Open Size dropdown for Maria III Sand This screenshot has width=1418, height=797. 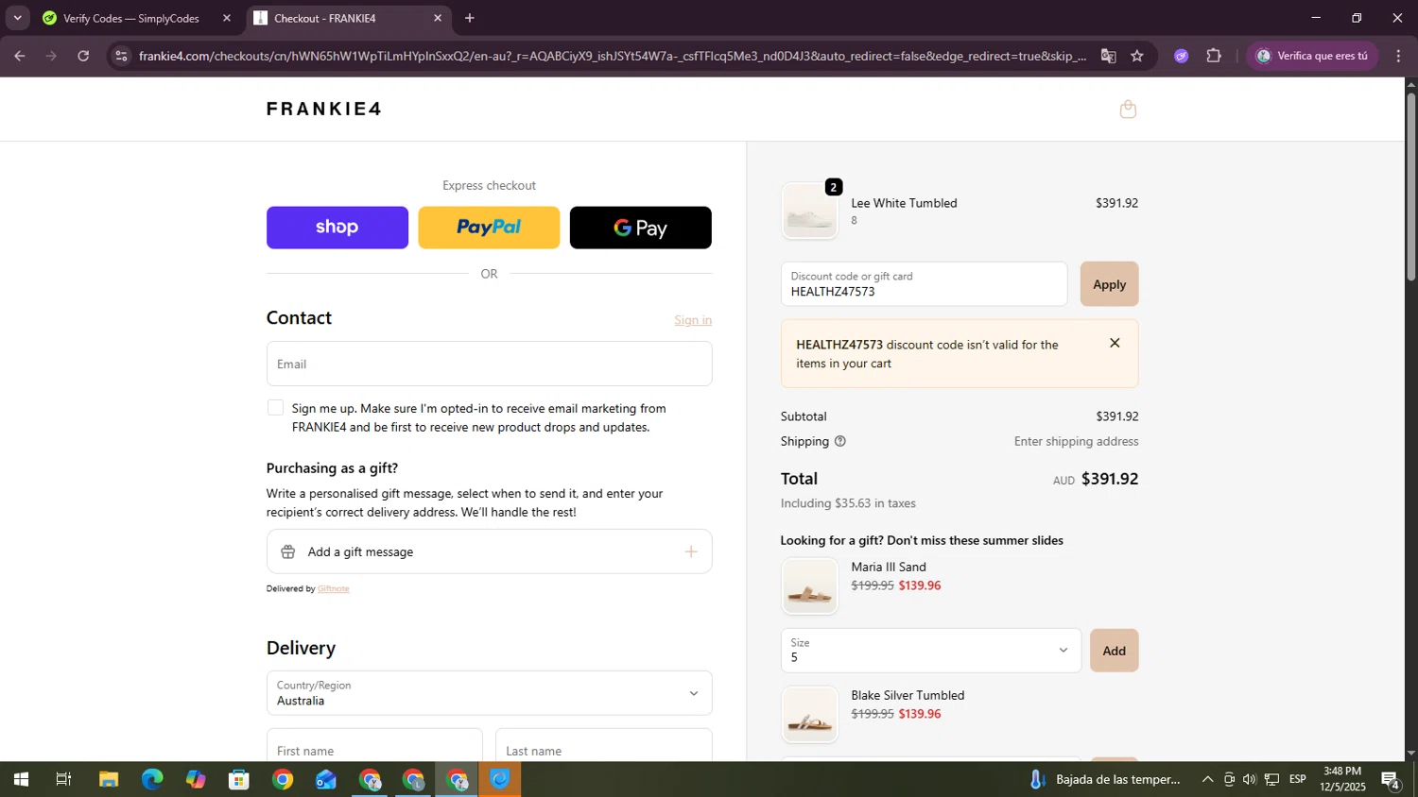[931, 651]
